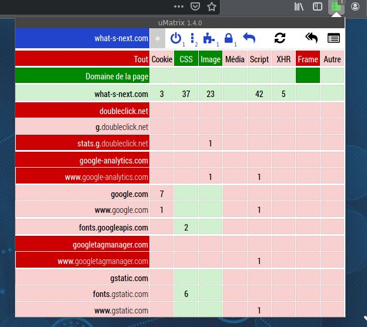Viewport: 367px width, 327px height.
Task: Open the uMatrix dashboard list icon
Action: (333, 39)
